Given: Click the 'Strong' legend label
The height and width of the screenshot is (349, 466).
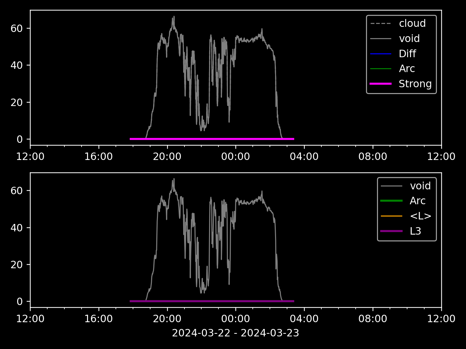Looking at the screenshot, I should click(x=415, y=84).
